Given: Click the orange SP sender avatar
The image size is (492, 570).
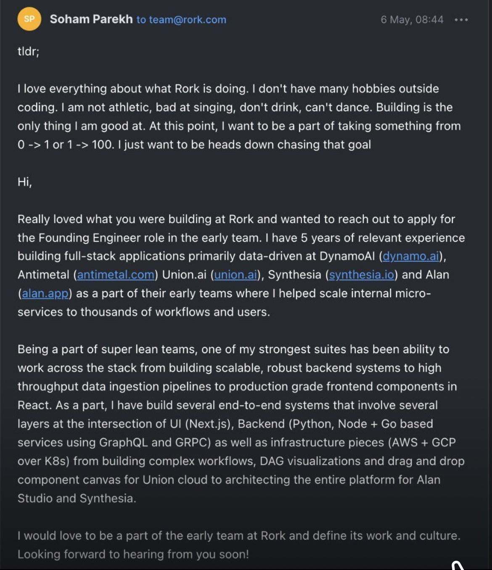Looking at the screenshot, I should tap(29, 19).
